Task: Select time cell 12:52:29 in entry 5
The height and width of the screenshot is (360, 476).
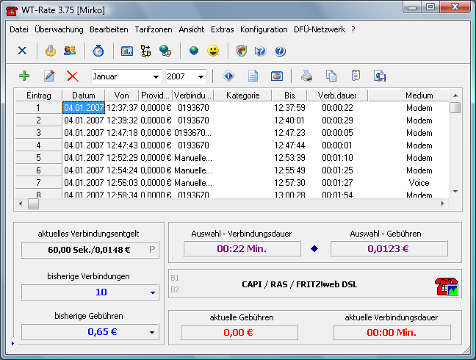Action: 122,158
